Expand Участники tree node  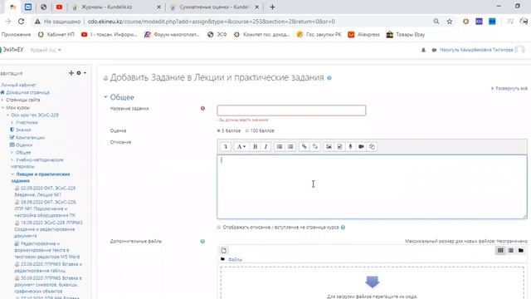coord(12,122)
